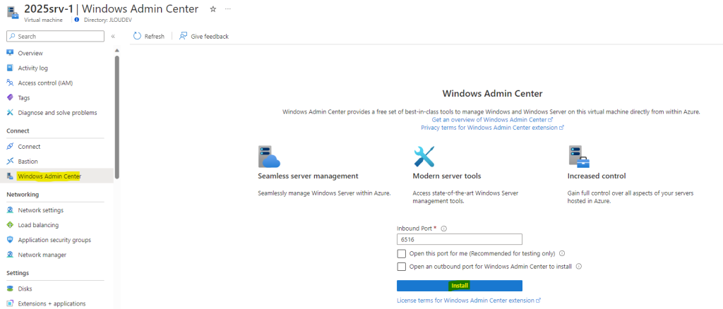Screen dimensions: 723x309
Task: Click the Disks icon
Action: click(x=10, y=289)
